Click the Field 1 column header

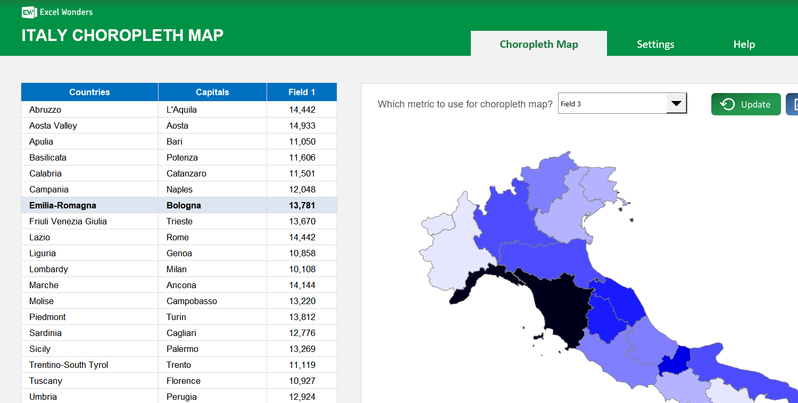[302, 91]
